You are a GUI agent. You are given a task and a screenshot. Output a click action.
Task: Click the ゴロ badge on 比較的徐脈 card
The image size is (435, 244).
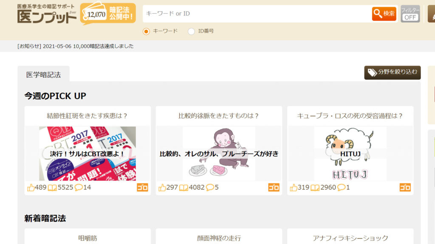[274, 187]
